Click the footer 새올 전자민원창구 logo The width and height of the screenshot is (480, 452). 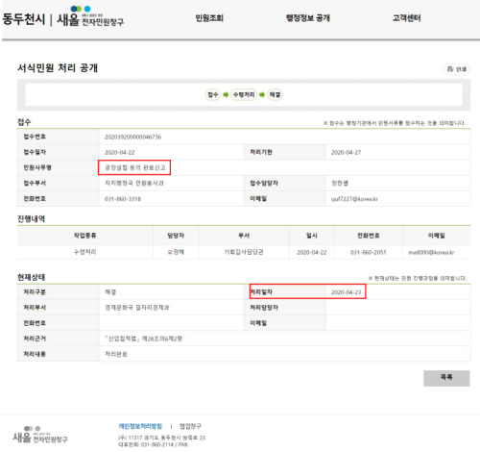point(40,435)
